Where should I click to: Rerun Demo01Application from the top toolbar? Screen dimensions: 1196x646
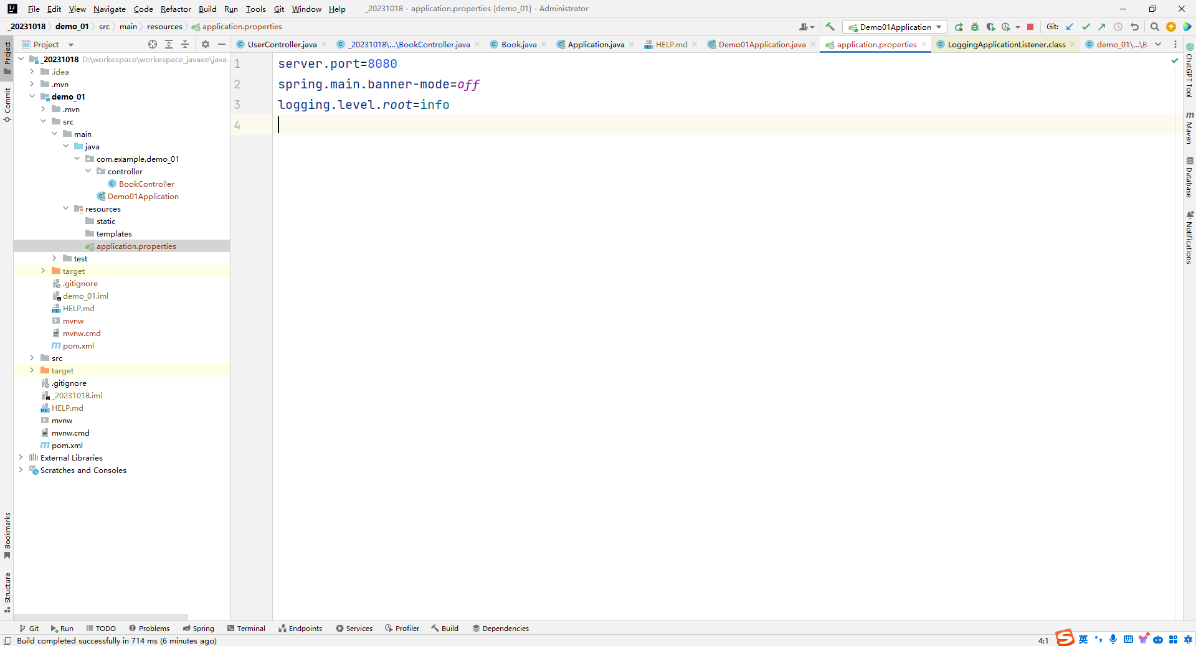click(x=959, y=27)
